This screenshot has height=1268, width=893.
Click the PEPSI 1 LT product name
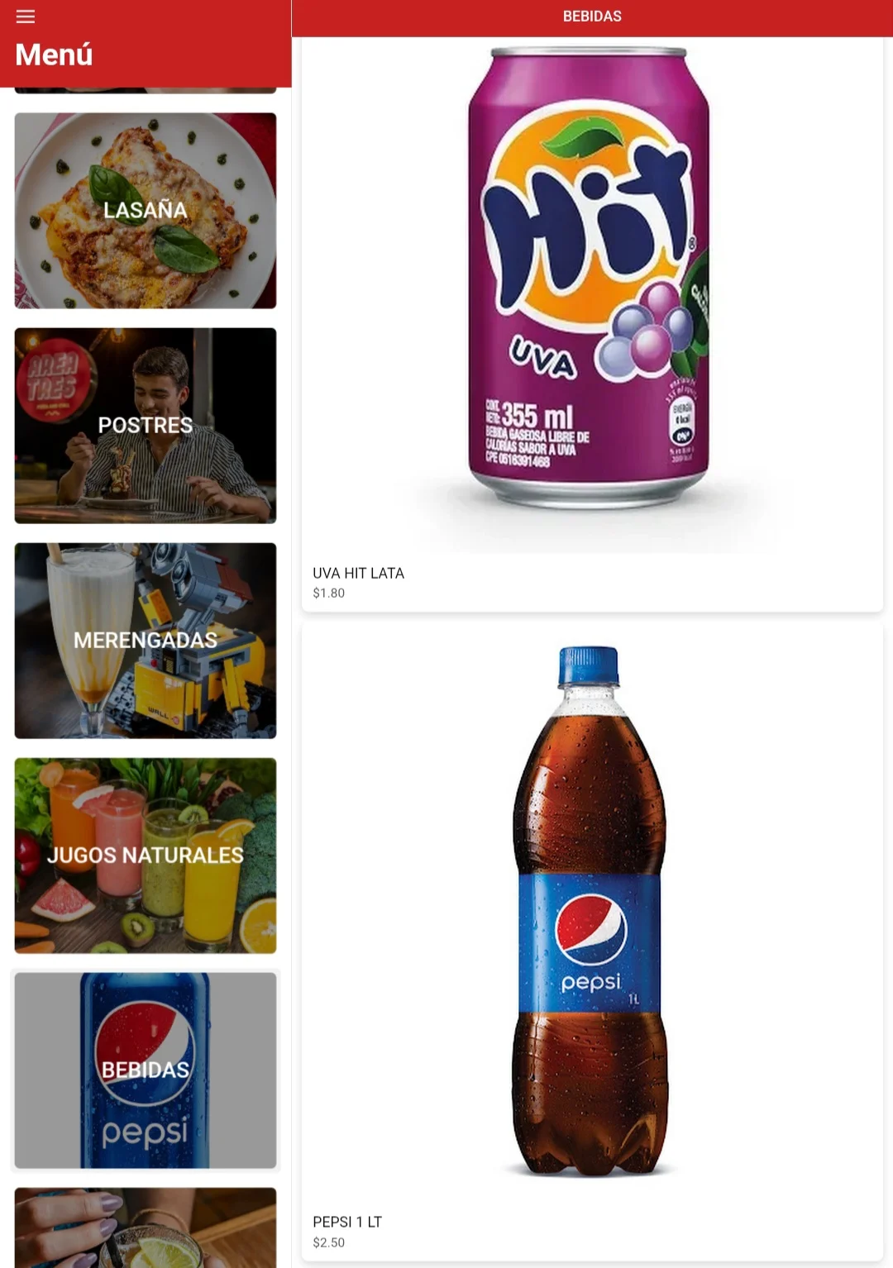pos(347,1222)
